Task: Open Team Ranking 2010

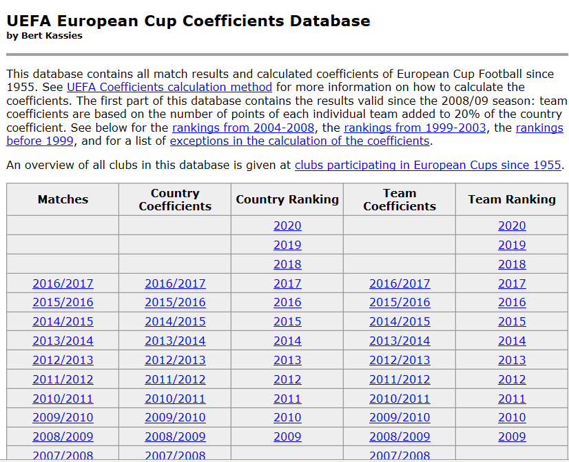Action: (512, 417)
